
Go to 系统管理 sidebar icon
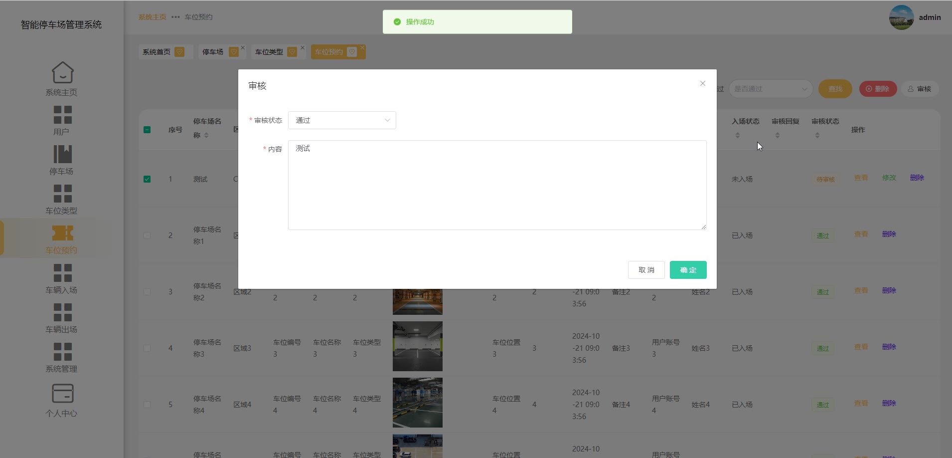point(62,351)
